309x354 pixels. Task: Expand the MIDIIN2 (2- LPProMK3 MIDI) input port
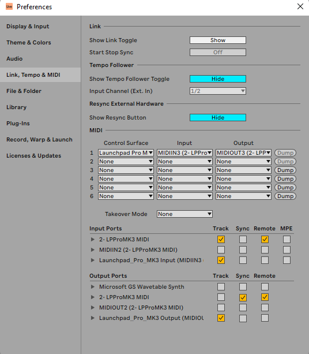pyautogui.click(x=92, y=249)
